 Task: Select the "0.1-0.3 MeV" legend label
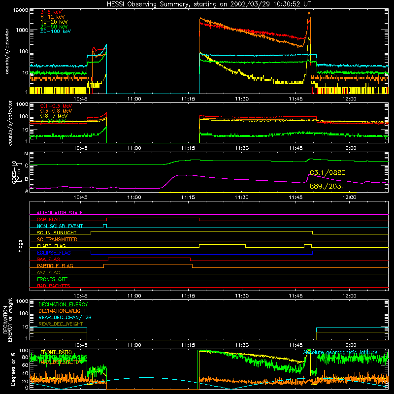[56, 106]
